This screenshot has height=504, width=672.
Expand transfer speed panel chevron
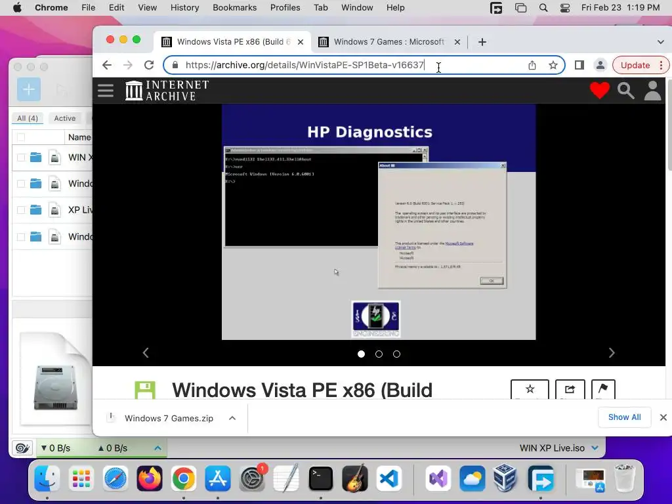(x=157, y=448)
